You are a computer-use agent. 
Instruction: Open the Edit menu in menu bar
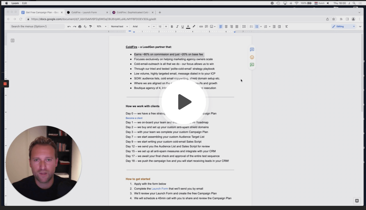(x=25, y=3)
